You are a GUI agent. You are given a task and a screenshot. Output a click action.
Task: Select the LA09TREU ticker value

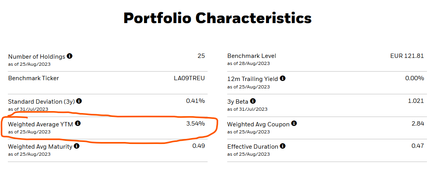pos(189,78)
